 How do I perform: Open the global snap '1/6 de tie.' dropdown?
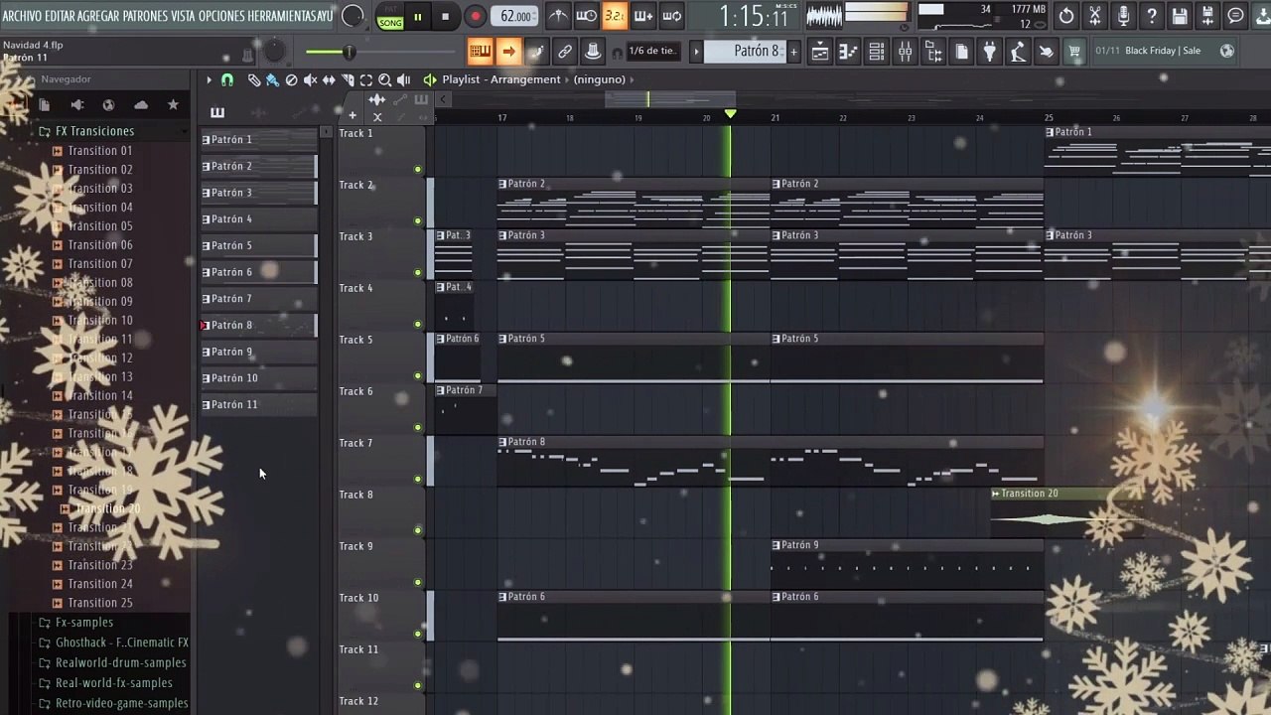click(x=652, y=52)
